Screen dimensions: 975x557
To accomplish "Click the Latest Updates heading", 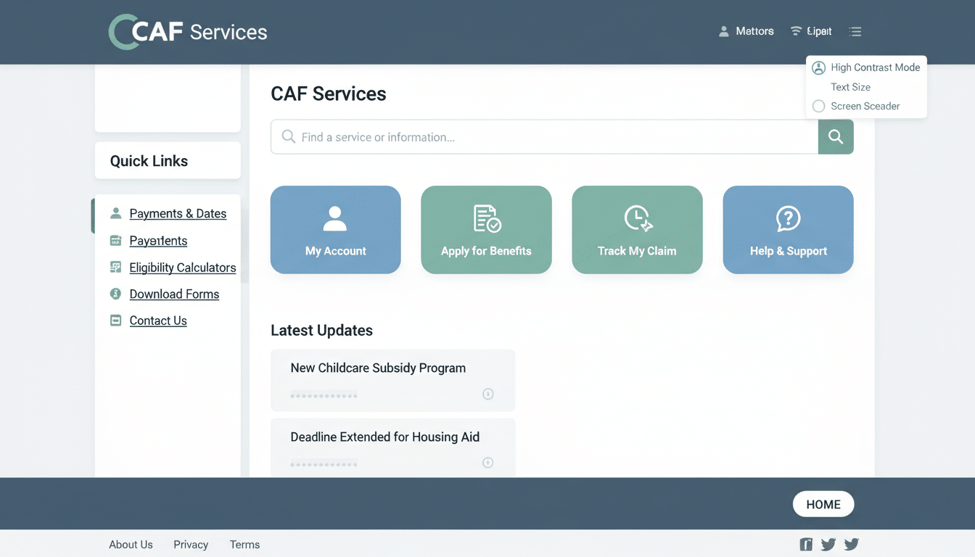I will point(321,330).
